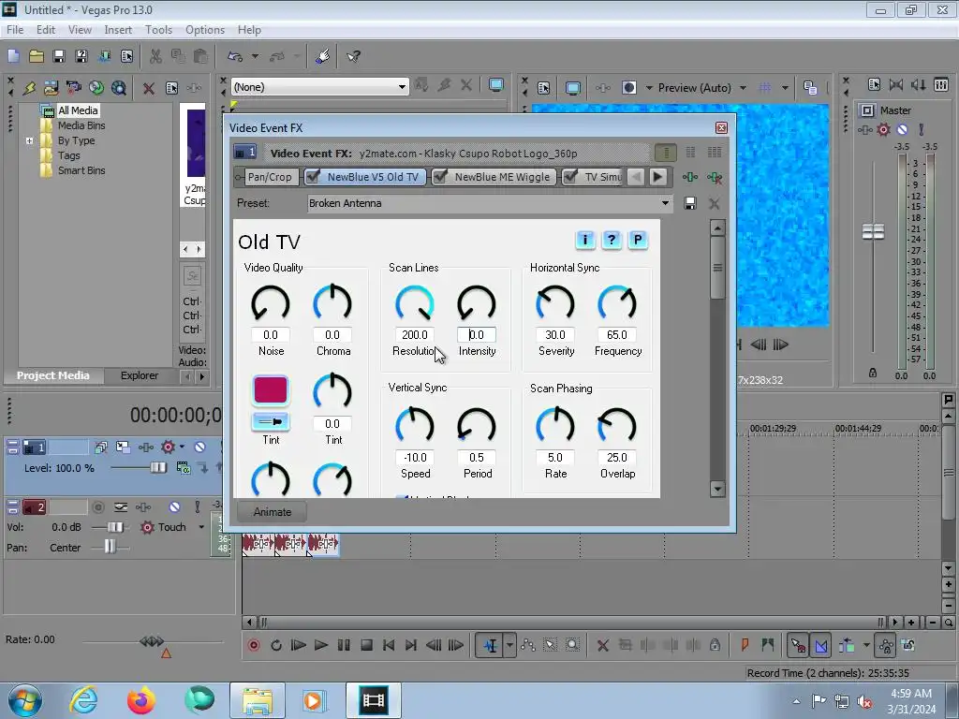The image size is (959, 719).
Task: Open the preview overlays grid dropdown arrow
Action: coord(785,87)
